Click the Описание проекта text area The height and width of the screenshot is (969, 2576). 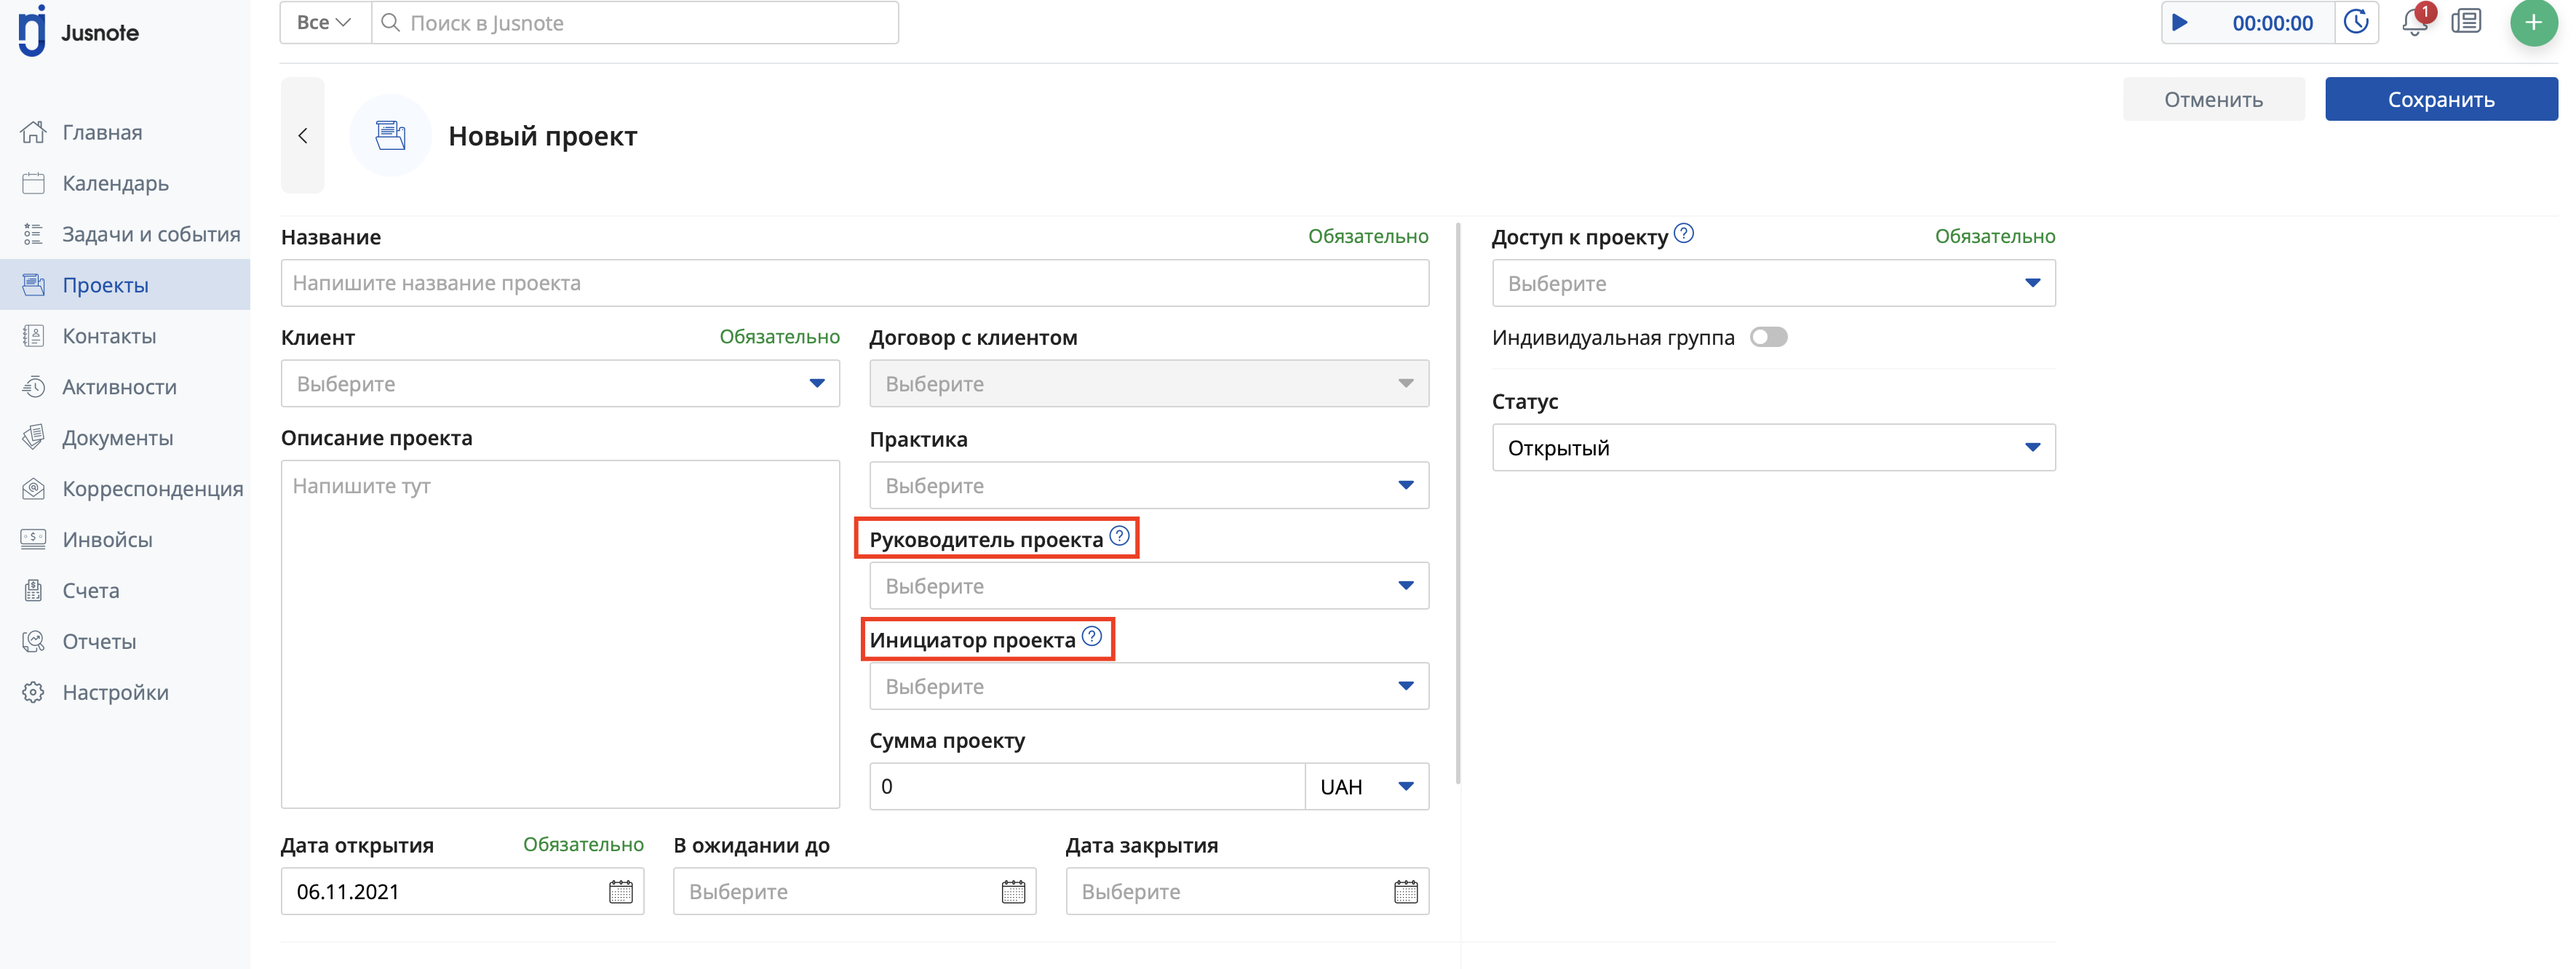coord(560,634)
